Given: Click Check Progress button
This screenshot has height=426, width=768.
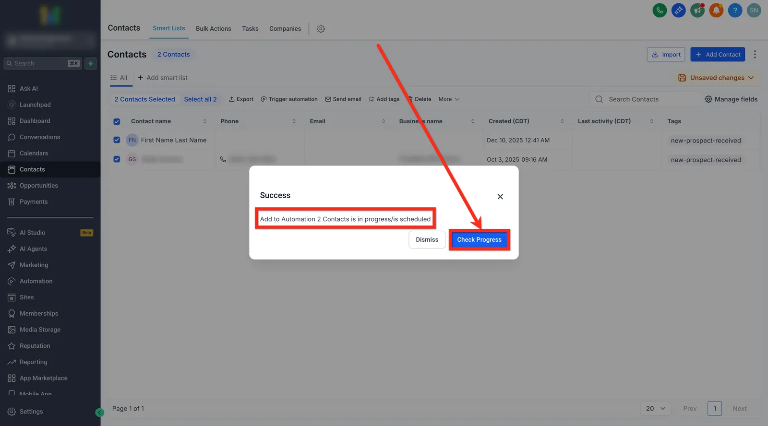Looking at the screenshot, I should click(479, 239).
